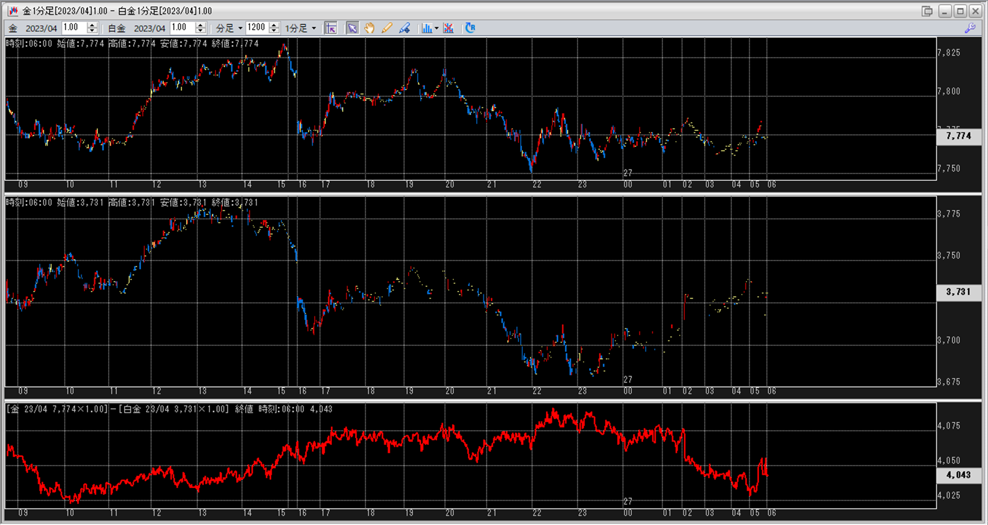
Task: Expand the 分足 timeframe type dropdown
Action: pos(240,28)
